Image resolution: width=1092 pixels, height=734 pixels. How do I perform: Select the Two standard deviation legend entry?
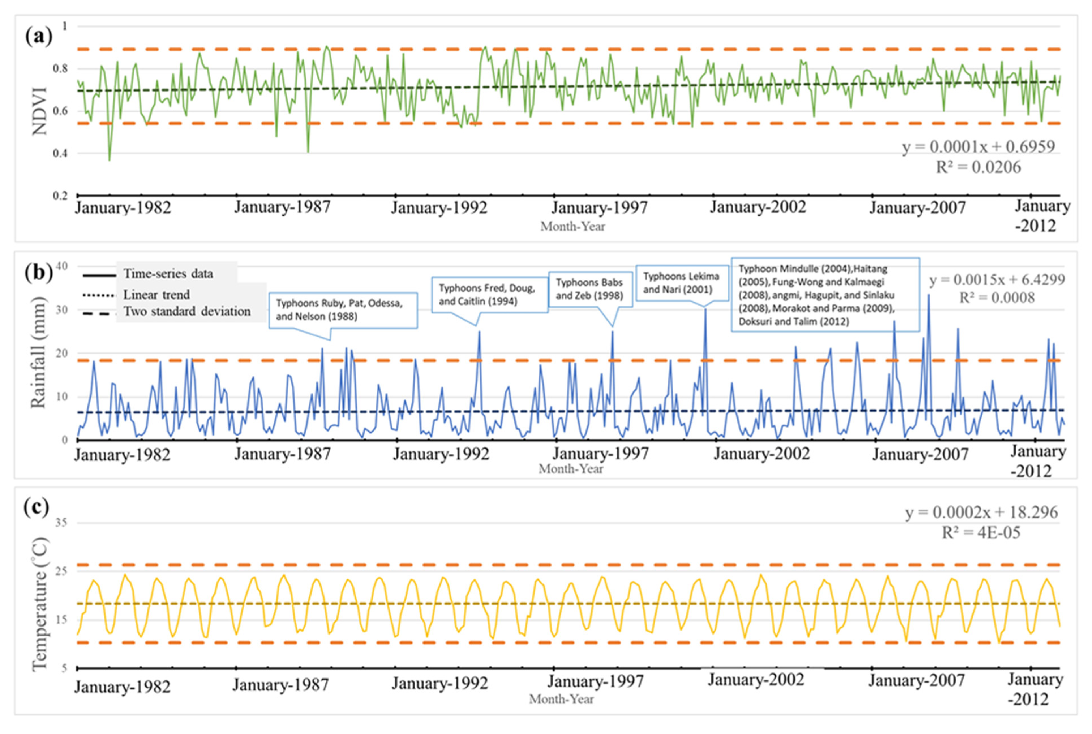pyautogui.click(x=186, y=312)
